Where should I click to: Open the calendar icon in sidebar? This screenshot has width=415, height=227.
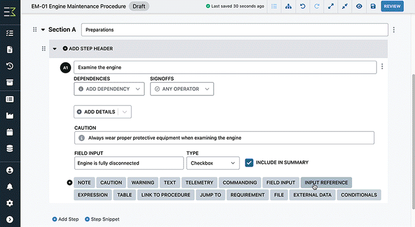[x=10, y=132]
